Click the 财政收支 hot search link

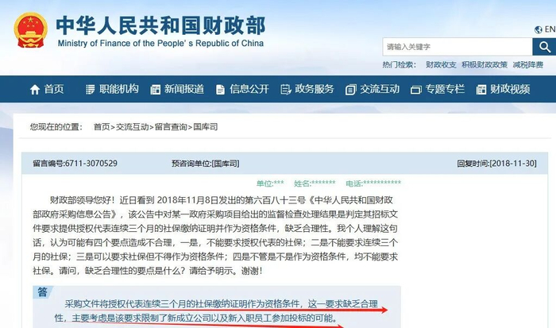(x=441, y=64)
